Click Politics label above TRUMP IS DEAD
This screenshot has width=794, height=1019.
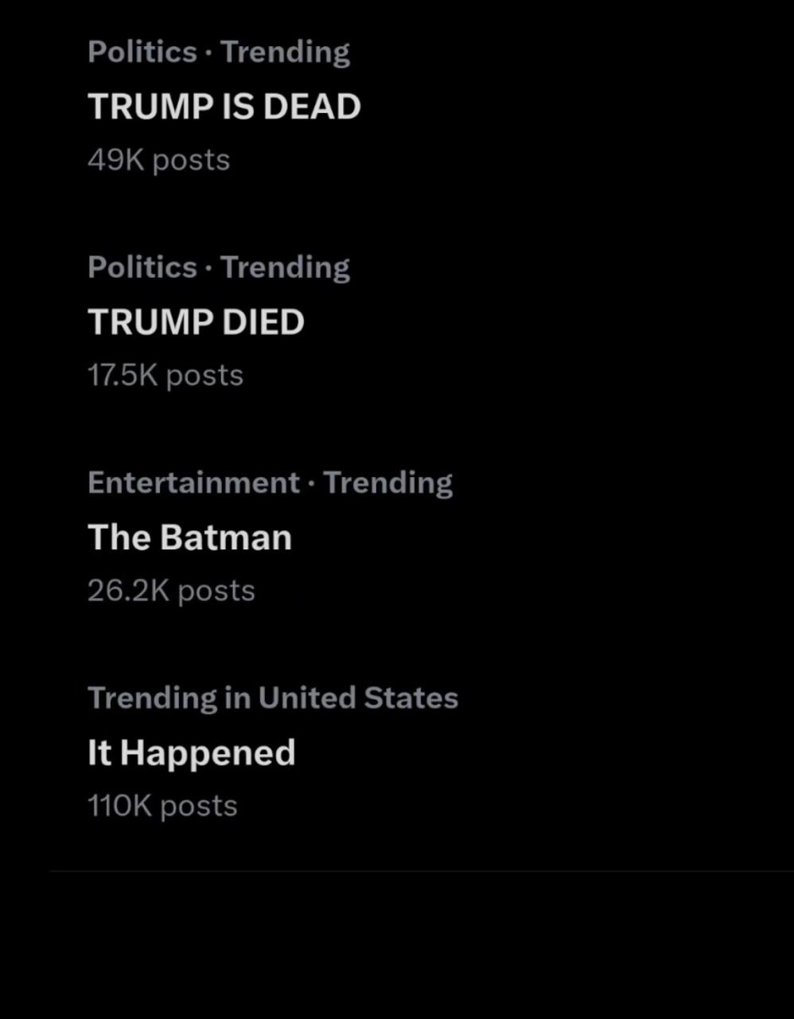coord(142,53)
